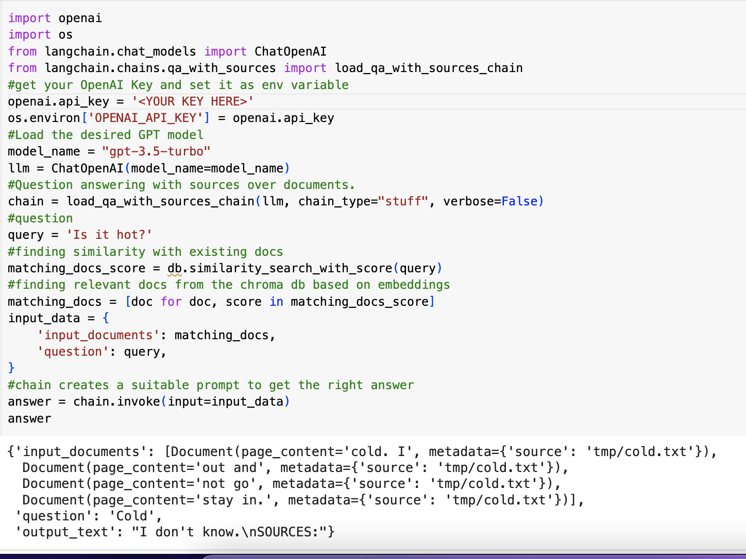Click output Document with page_content 'cold. I'
Viewport: 746px width, 559px height.
point(444,451)
